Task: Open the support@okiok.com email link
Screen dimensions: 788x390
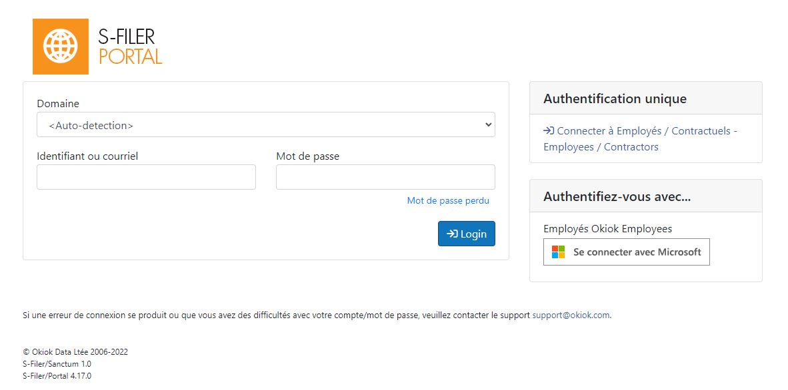Action: point(571,315)
